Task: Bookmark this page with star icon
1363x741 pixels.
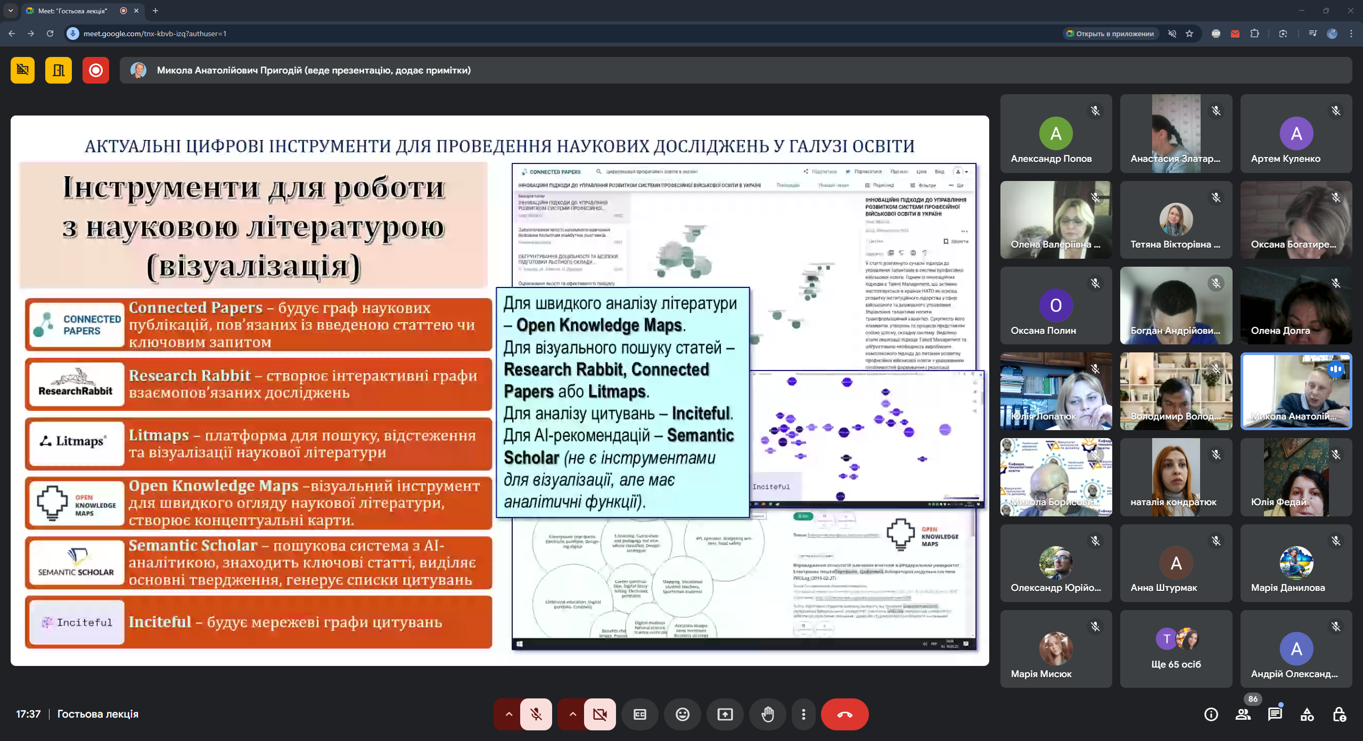Action: point(1189,34)
